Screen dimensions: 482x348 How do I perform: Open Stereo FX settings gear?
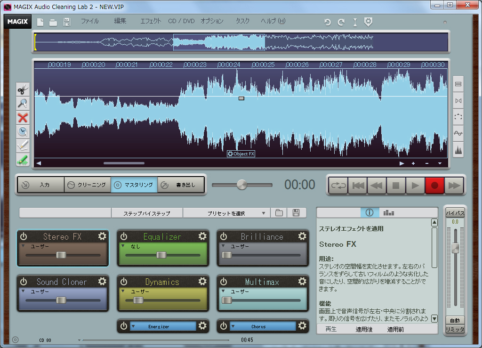click(102, 236)
